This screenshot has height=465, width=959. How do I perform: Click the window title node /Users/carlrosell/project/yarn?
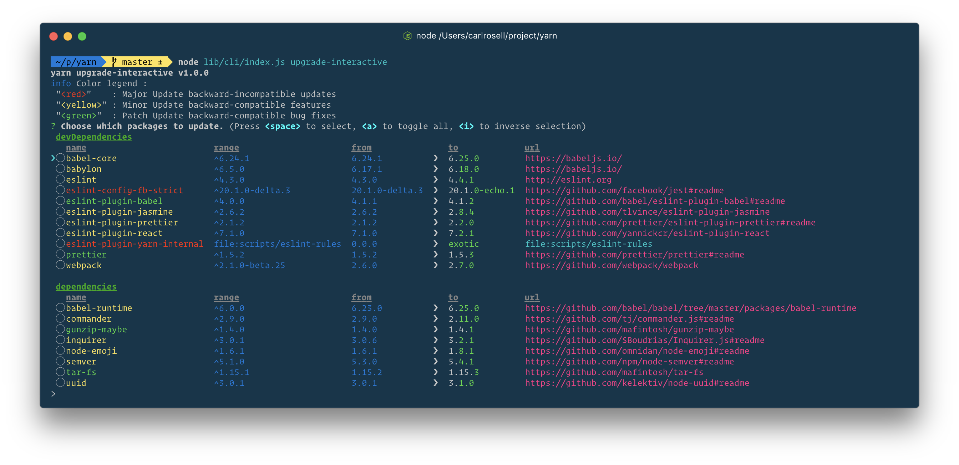click(486, 36)
